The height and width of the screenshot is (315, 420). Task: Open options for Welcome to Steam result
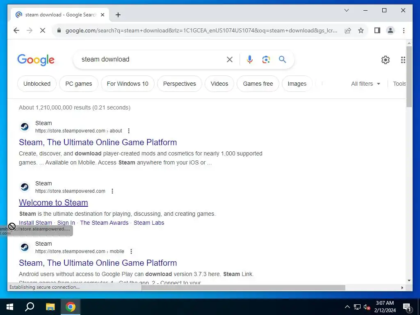tap(112, 191)
